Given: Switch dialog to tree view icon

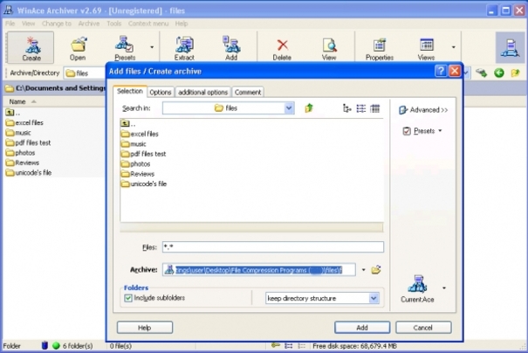Looking at the screenshot, I should pyautogui.click(x=346, y=108).
